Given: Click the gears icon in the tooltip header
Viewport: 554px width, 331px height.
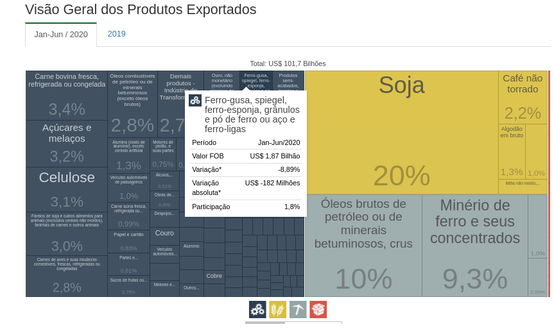Looking at the screenshot, I should [x=195, y=101].
